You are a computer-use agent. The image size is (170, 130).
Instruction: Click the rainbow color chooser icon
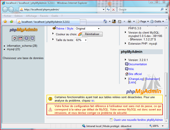[80, 34]
